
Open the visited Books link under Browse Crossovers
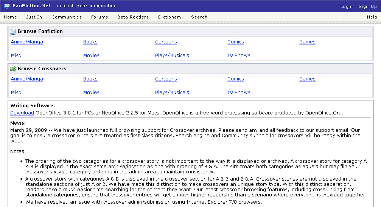pyautogui.click(x=90, y=79)
